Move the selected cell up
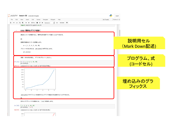 [26, 23]
